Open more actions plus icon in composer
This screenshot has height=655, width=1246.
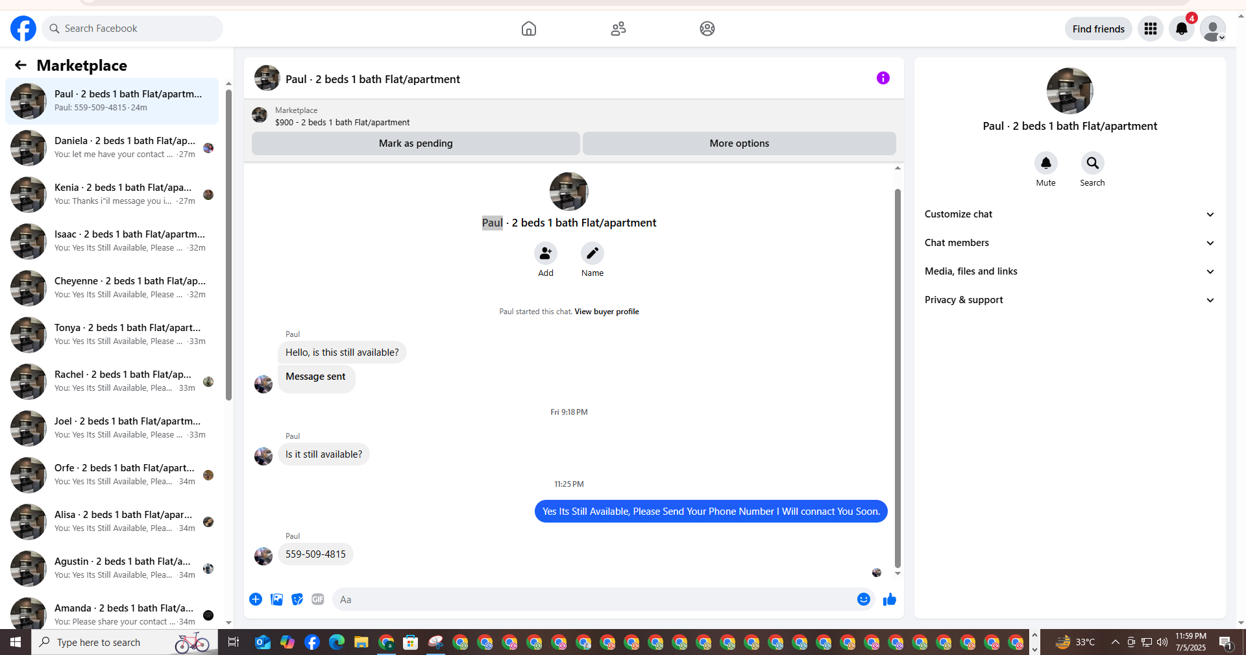click(256, 599)
